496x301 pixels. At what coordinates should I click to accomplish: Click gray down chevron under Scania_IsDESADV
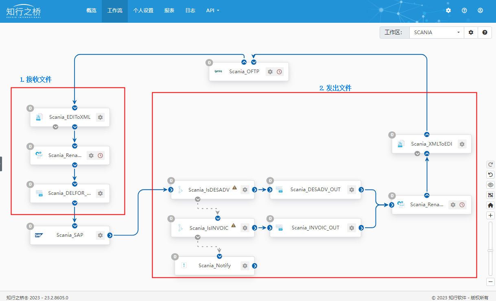(x=198, y=199)
